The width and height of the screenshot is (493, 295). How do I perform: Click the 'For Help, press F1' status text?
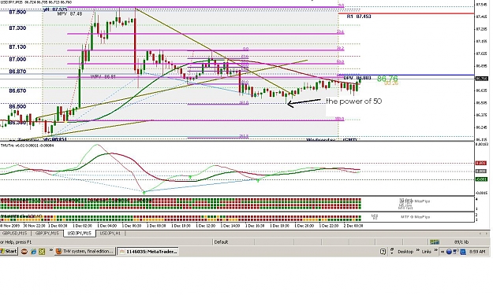(16, 242)
